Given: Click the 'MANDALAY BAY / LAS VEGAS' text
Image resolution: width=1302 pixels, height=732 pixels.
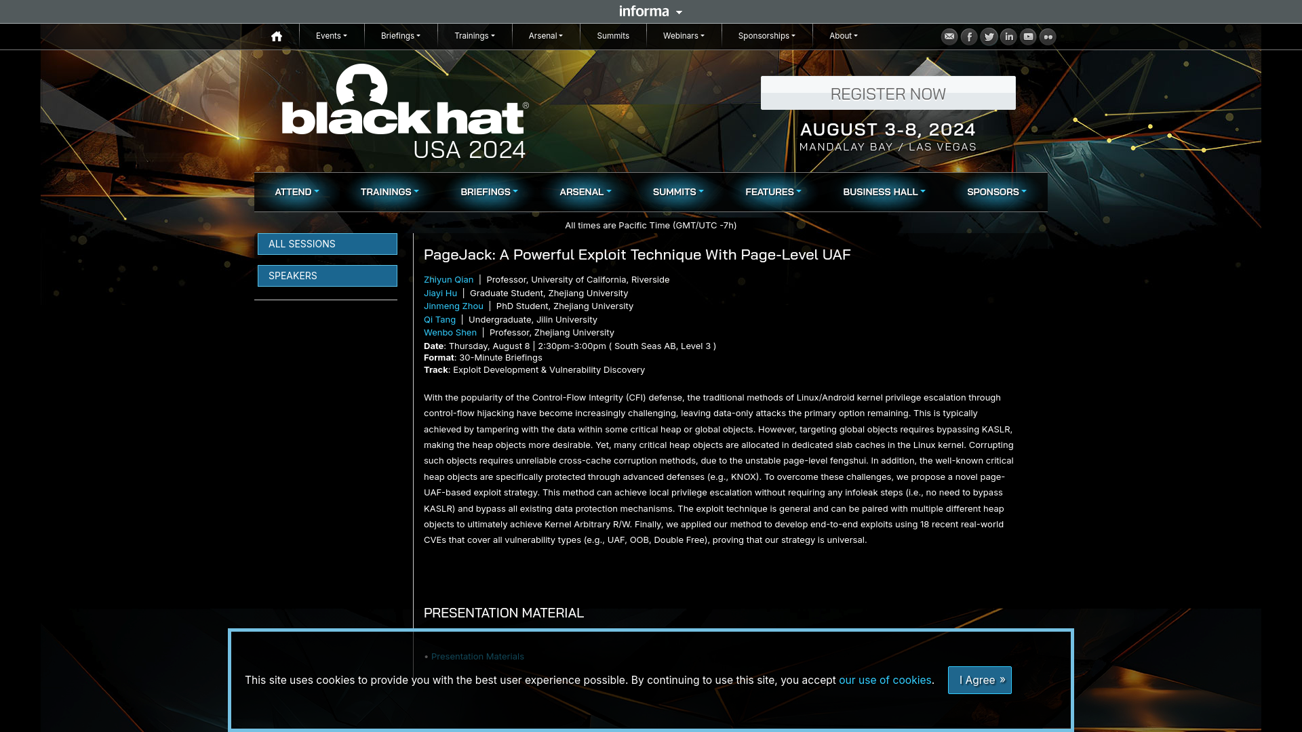Looking at the screenshot, I should 887,147.
